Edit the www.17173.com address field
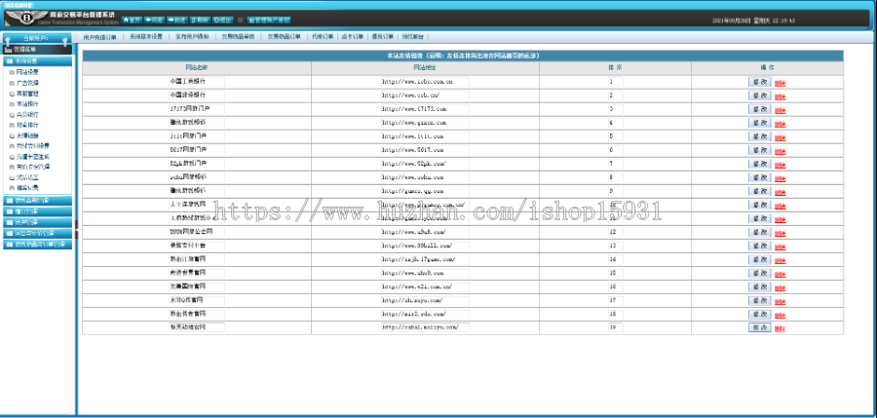877x418 pixels. pos(425,109)
